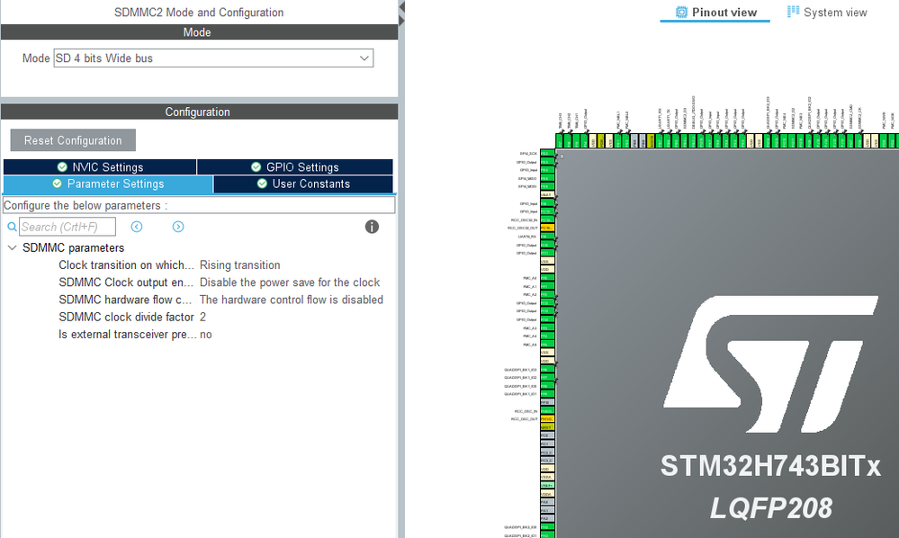This screenshot has height=538, width=899.
Task: Change external transceiver value no
Action: 206,335
